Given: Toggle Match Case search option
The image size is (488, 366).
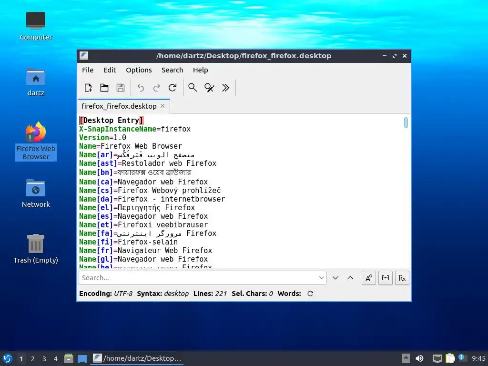Looking at the screenshot, I should point(369,278).
